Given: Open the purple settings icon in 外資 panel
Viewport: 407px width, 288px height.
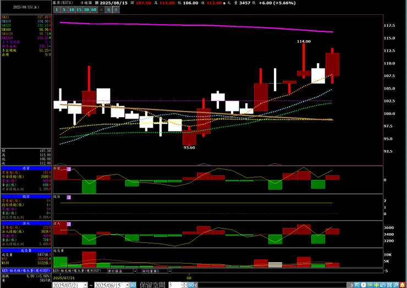Looking at the screenshot, I should [69, 169].
